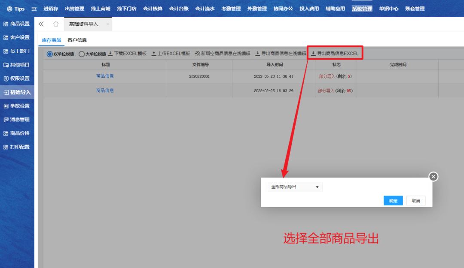
Task: Open the 全部商品导出 dropdown
Action: [x=295, y=187]
